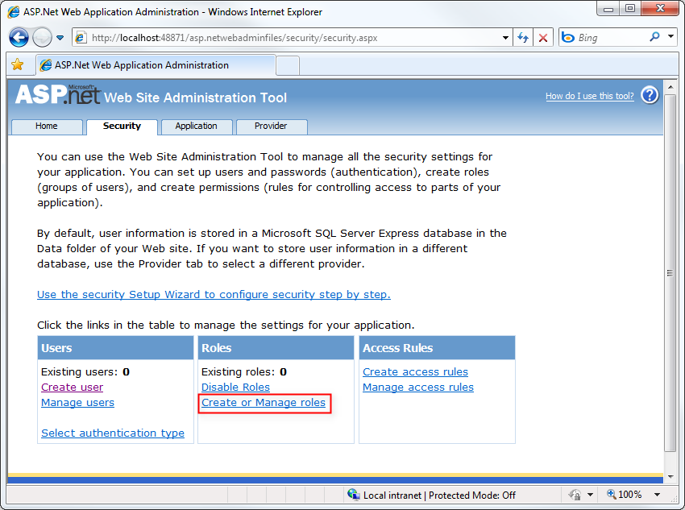Expand the address bar autocomplete dropdown

(x=505, y=38)
